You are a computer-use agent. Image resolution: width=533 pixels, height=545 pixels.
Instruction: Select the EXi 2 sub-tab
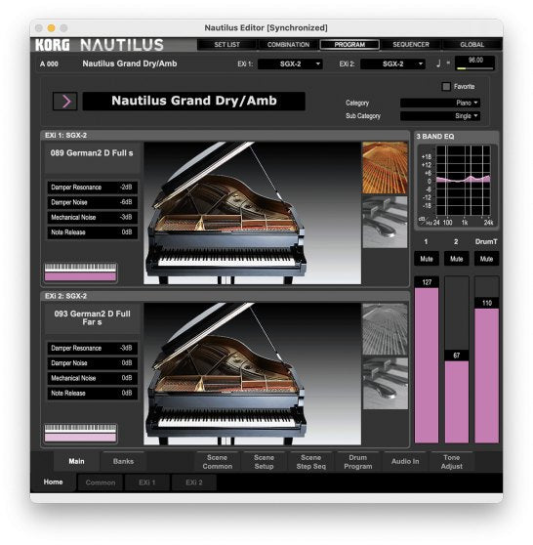click(x=194, y=482)
